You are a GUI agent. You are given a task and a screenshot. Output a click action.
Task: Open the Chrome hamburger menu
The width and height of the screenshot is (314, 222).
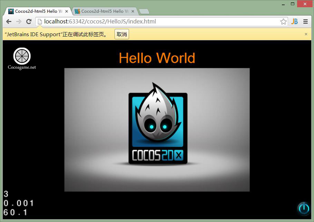pyautogui.click(x=305, y=21)
